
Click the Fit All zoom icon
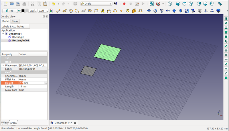coord(151,4)
